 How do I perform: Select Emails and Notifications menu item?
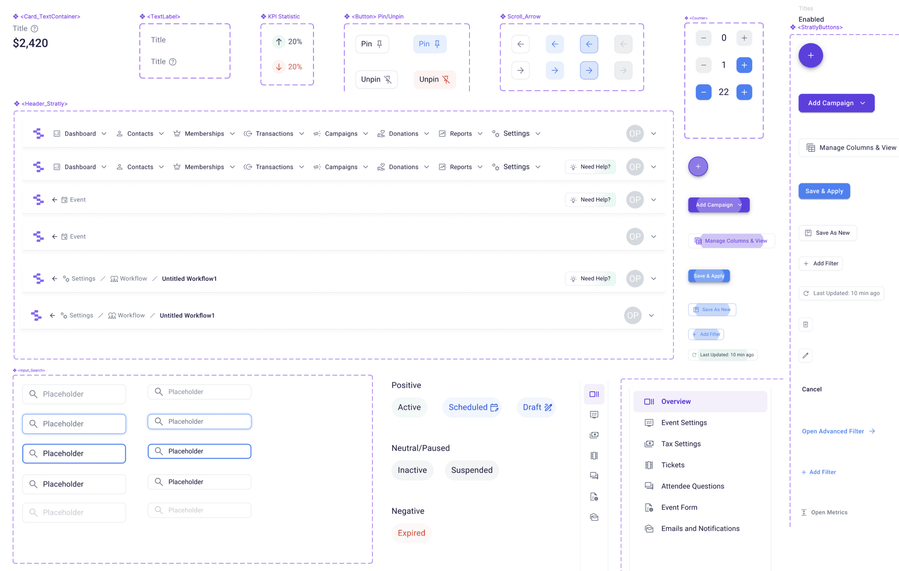coord(700,528)
